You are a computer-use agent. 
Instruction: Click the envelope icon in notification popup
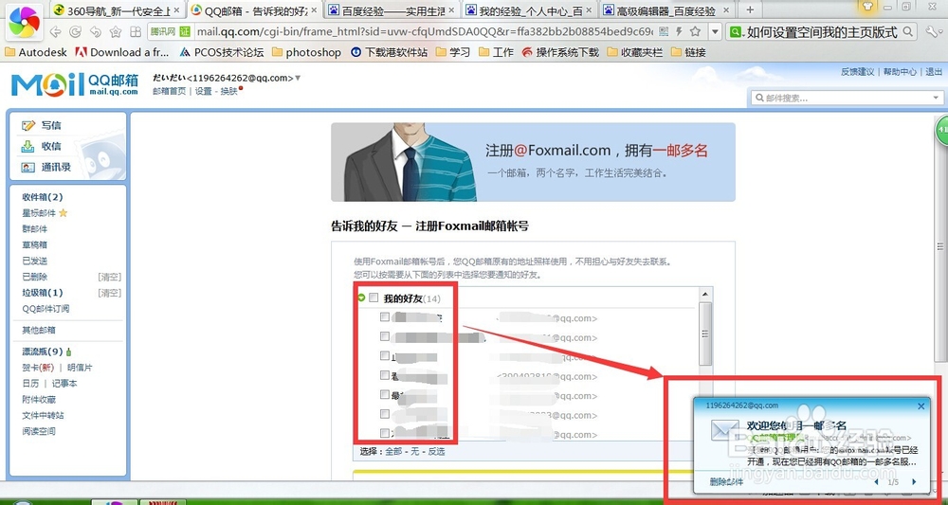726,430
